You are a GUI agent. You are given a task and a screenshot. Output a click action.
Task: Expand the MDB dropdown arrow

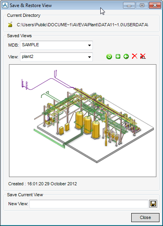tap(89, 45)
